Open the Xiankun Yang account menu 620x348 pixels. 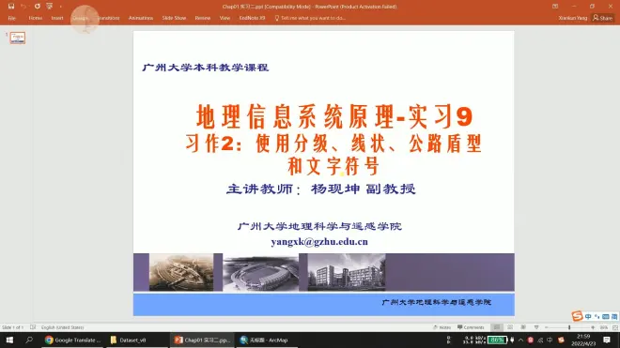click(x=572, y=18)
